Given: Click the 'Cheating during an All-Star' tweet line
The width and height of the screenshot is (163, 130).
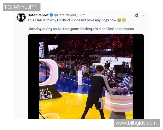Looking at the screenshot, I should click(81, 29).
